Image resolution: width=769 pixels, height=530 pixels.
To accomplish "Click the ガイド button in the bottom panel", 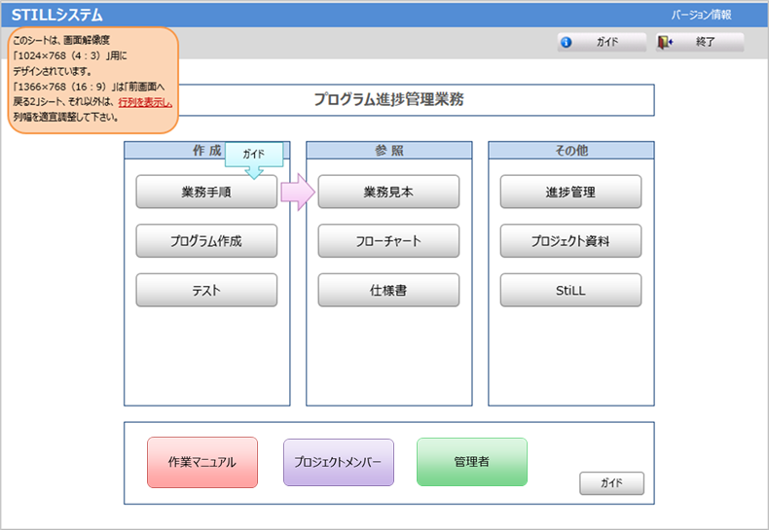I will [611, 483].
